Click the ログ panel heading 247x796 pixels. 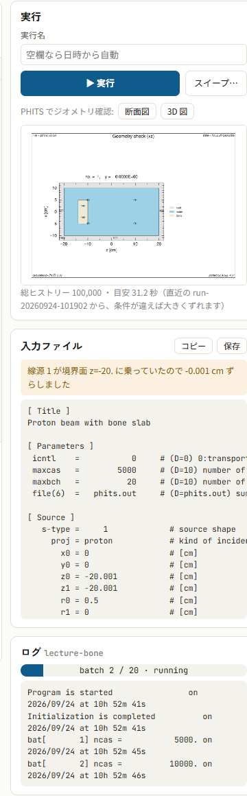(x=31, y=653)
